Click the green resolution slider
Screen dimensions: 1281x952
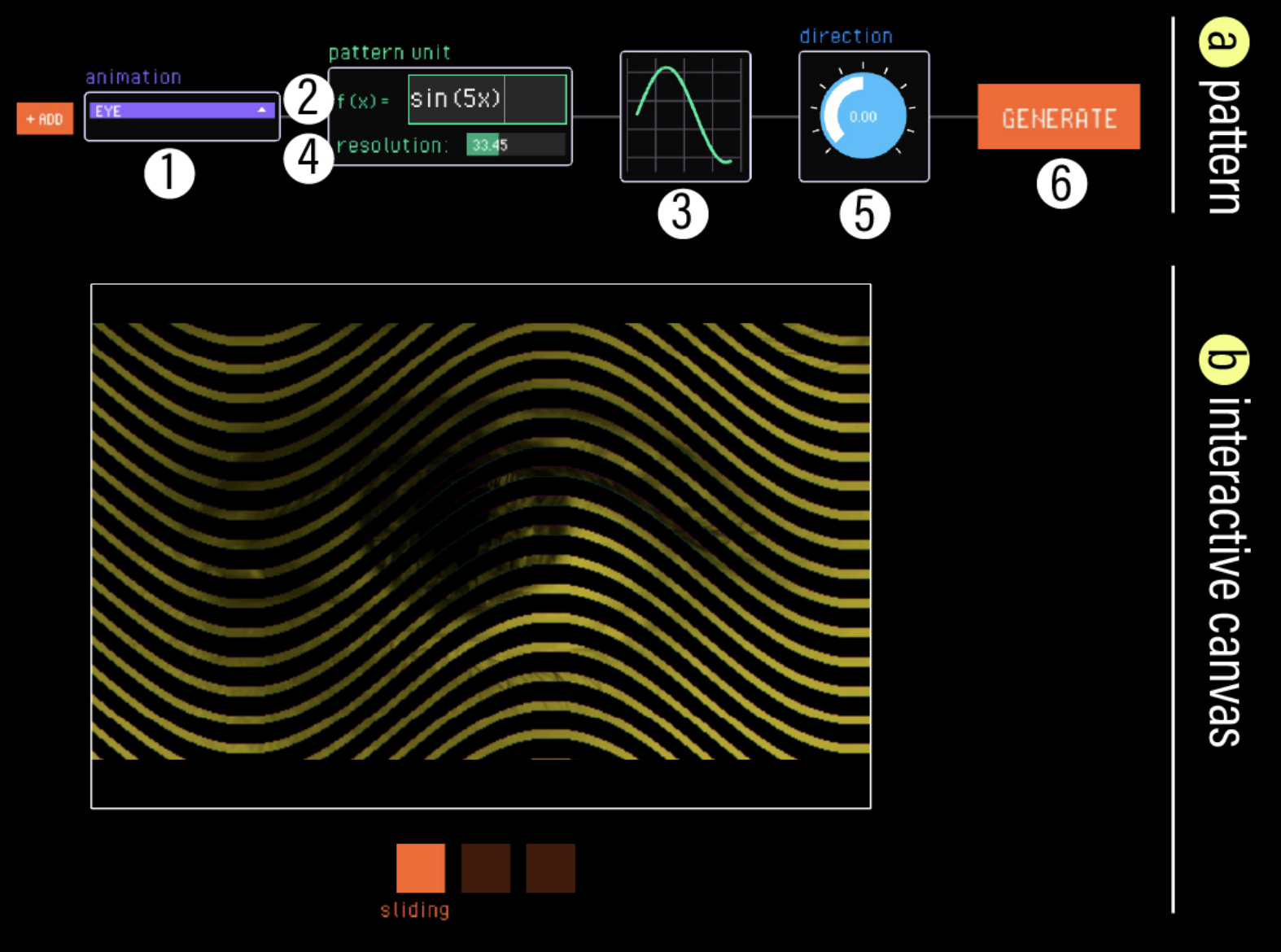[x=515, y=145]
